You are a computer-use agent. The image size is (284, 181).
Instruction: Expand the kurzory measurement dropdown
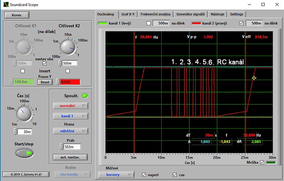point(117,175)
